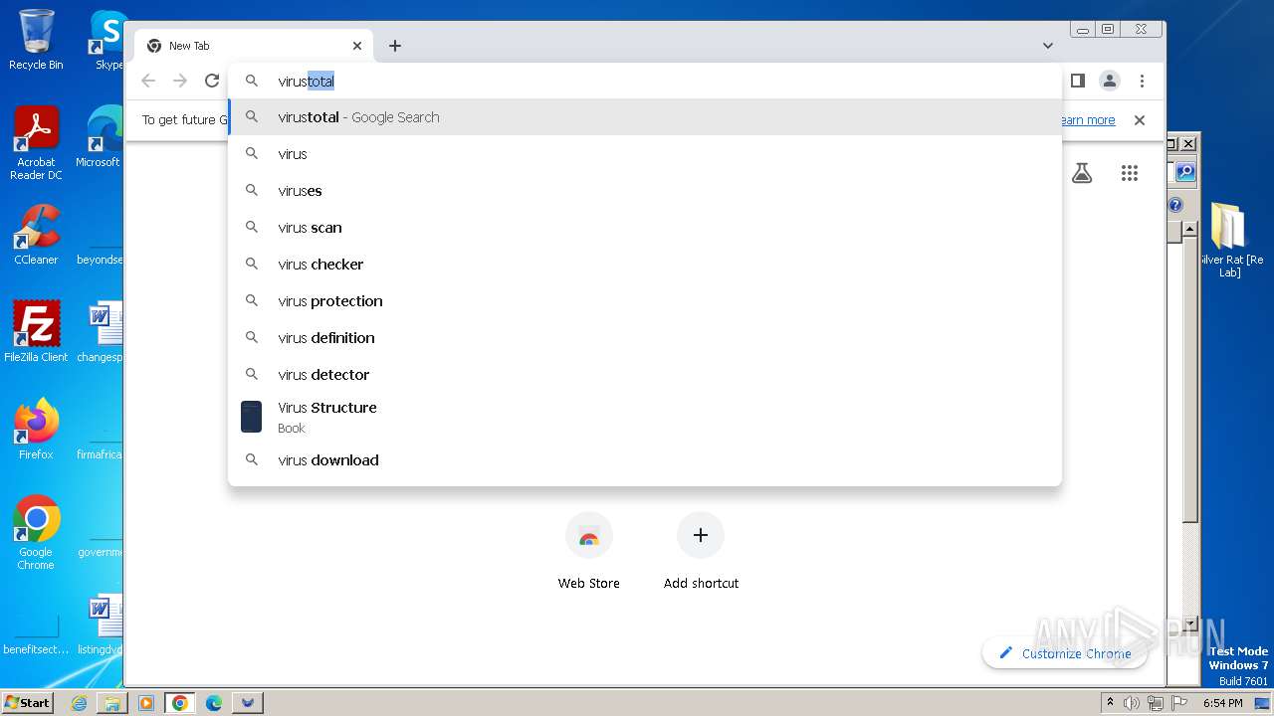The image size is (1274, 716).
Task: Select the Recycle Bin desktop icon
Action: [36, 40]
